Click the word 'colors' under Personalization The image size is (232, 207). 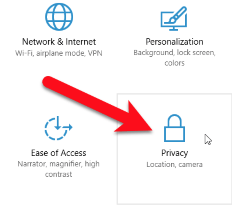click(x=175, y=63)
